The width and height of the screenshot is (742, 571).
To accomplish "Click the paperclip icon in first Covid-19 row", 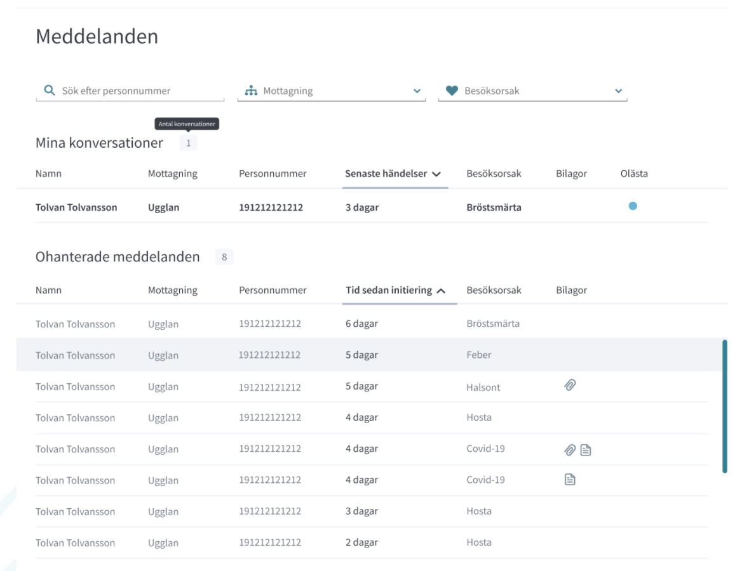I will [570, 450].
